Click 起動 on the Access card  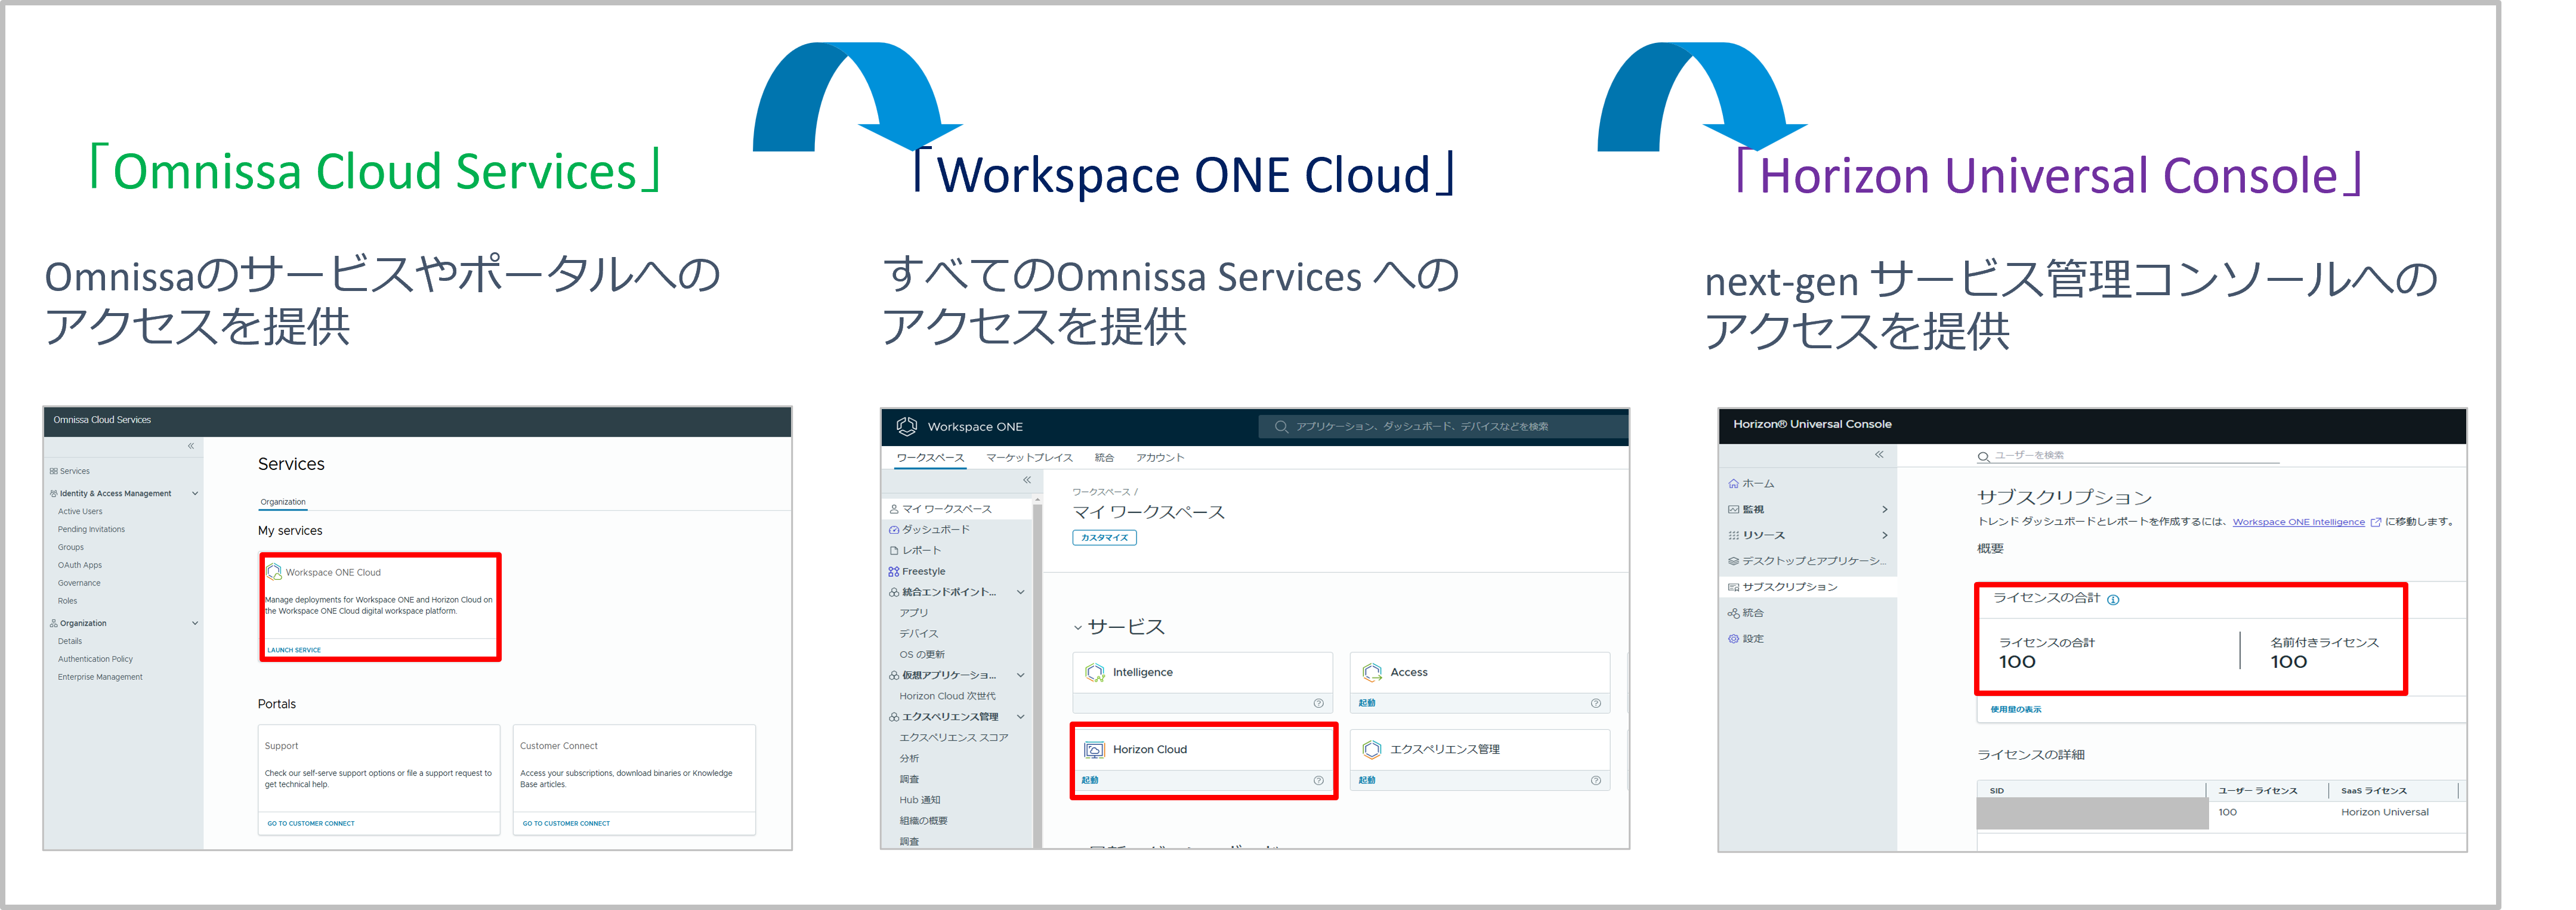click(x=1367, y=703)
